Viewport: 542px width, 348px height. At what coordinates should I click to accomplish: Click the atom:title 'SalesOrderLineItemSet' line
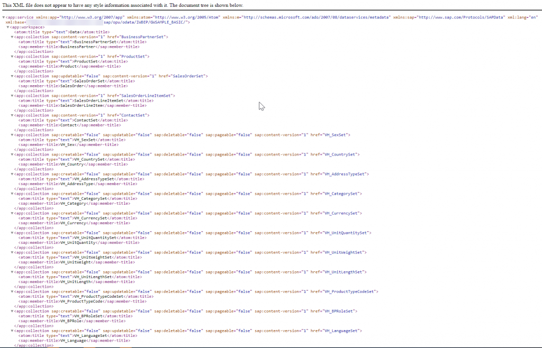point(86,101)
